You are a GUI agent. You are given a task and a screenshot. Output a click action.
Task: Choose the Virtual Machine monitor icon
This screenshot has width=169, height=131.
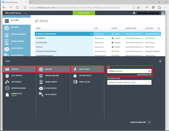tap(41, 76)
